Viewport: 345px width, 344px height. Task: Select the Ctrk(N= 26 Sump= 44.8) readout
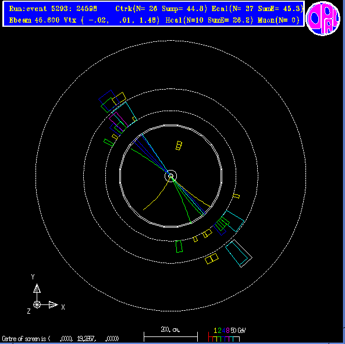[x=161, y=9]
